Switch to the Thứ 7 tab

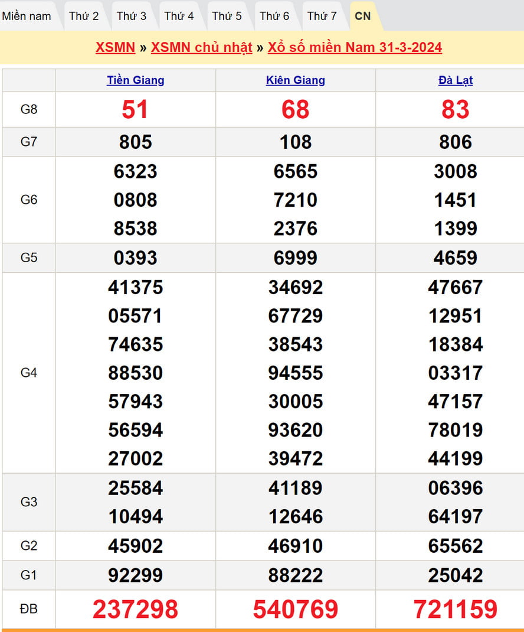click(322, 16)
